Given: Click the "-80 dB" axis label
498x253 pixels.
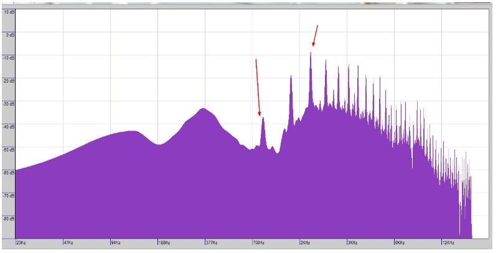Looking at the screenshot, I should coord(9,219).
